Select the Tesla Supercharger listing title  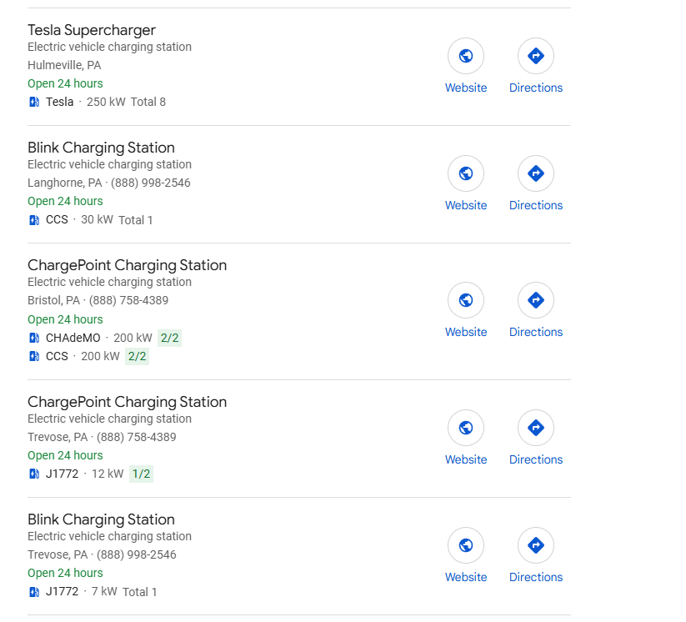pos(92,30)
